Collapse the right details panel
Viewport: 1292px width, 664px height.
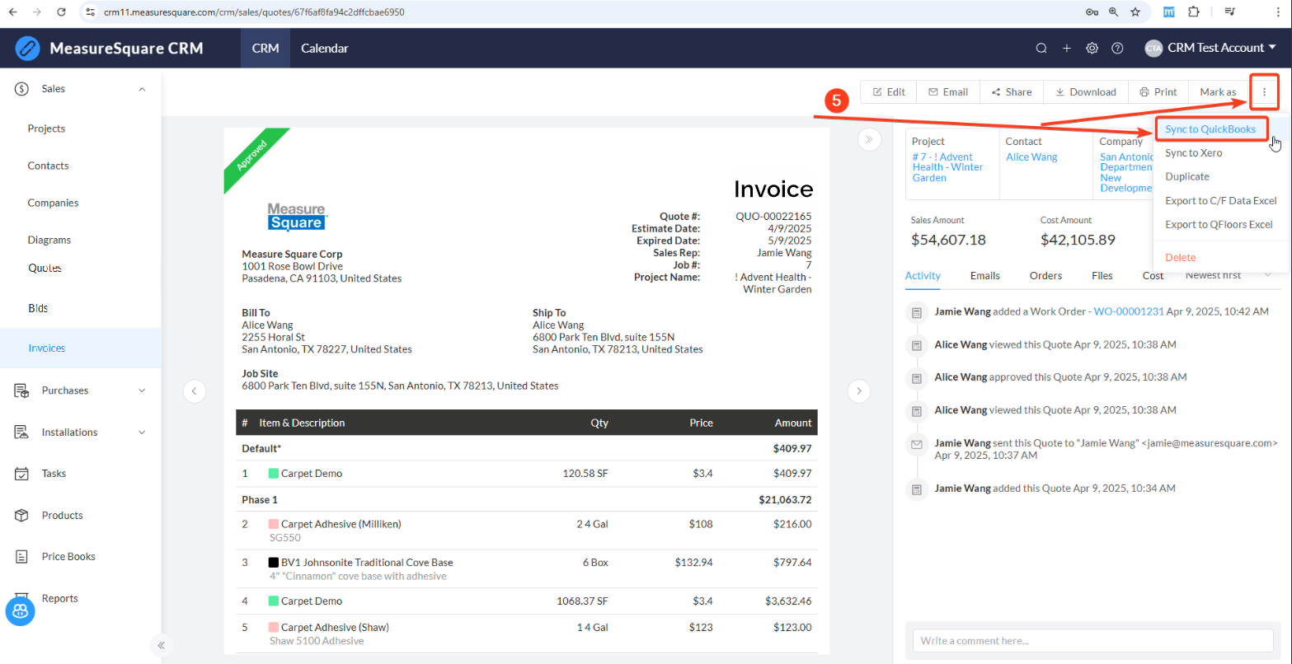pos(869,139)
